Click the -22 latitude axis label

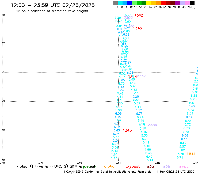(x=2, y=43)
